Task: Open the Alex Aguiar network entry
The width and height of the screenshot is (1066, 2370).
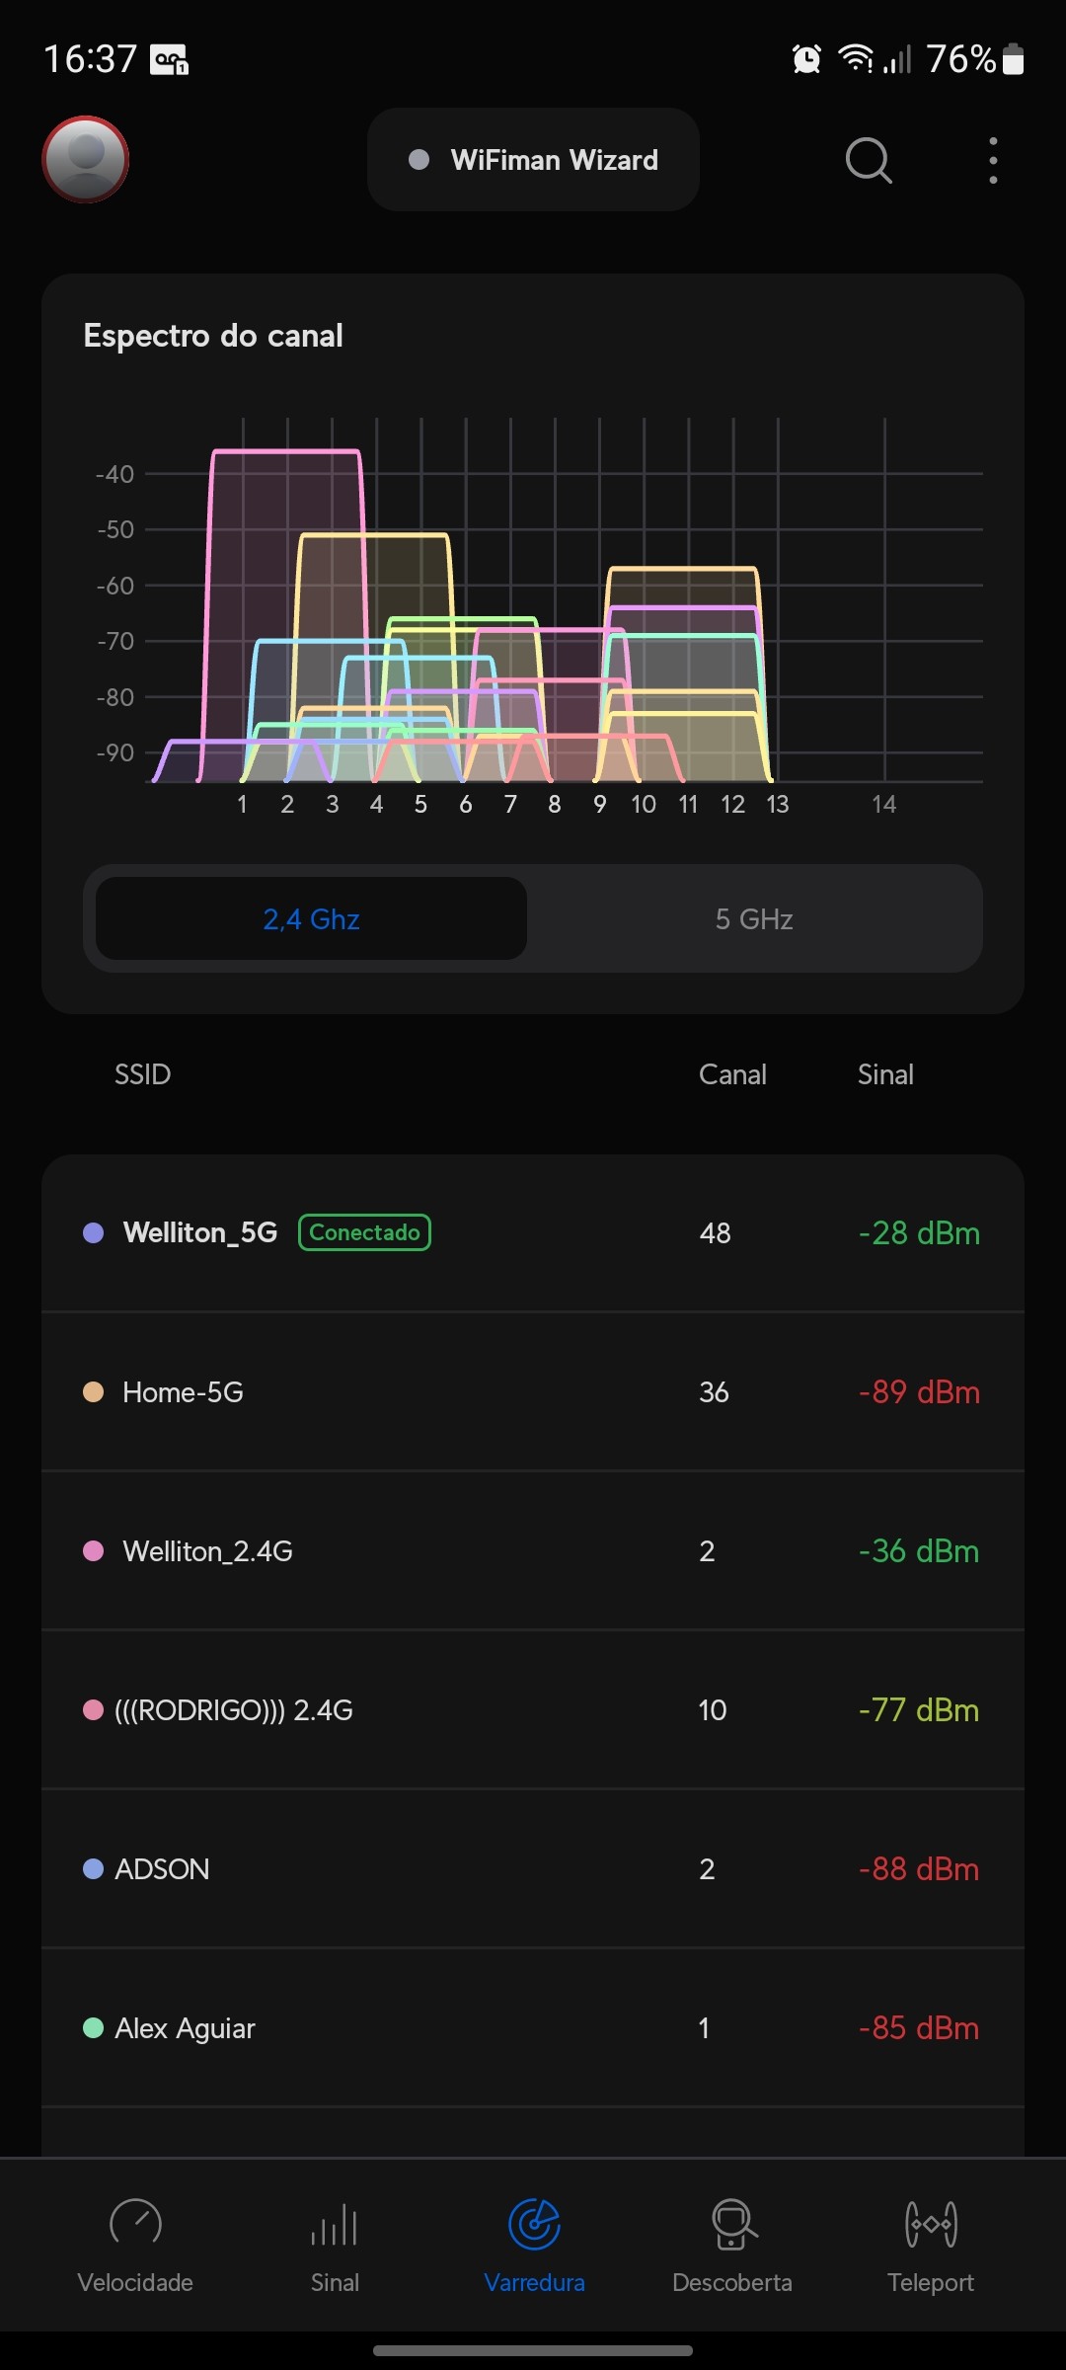Action: 533,2028
